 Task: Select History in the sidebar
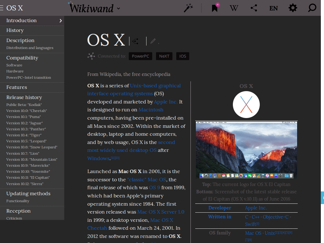click(15, 30)
